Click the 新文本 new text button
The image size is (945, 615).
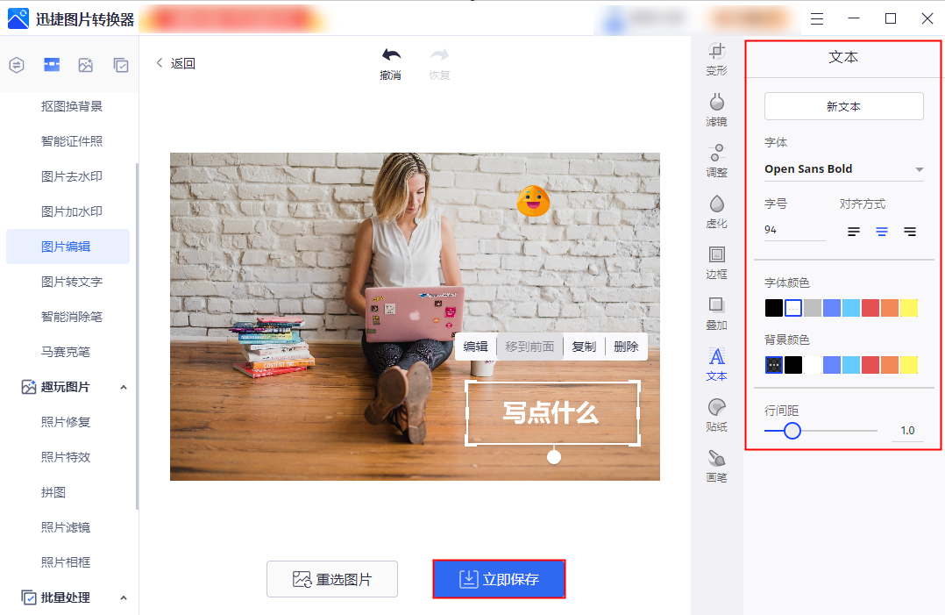(843, 106)
